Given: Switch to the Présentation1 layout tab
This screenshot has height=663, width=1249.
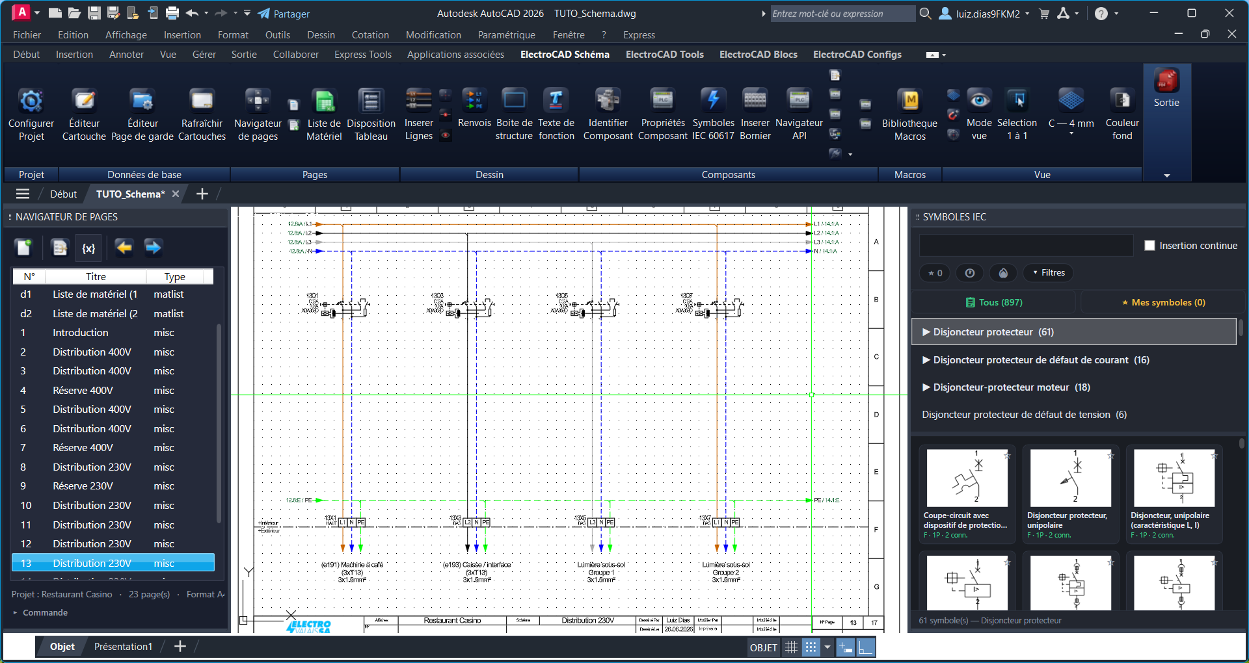Looking at the screenshot, I should click(123, 647).
